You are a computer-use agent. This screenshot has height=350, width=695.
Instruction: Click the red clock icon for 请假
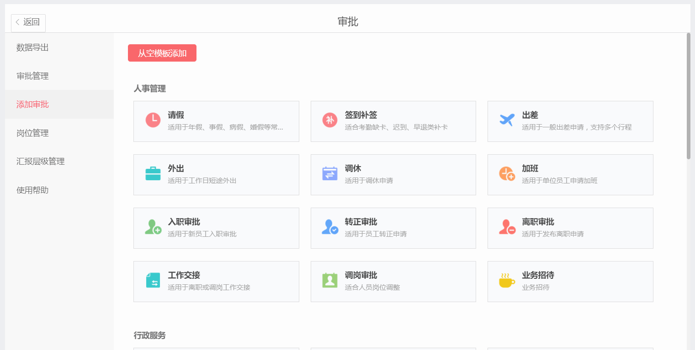click(153, 120)
